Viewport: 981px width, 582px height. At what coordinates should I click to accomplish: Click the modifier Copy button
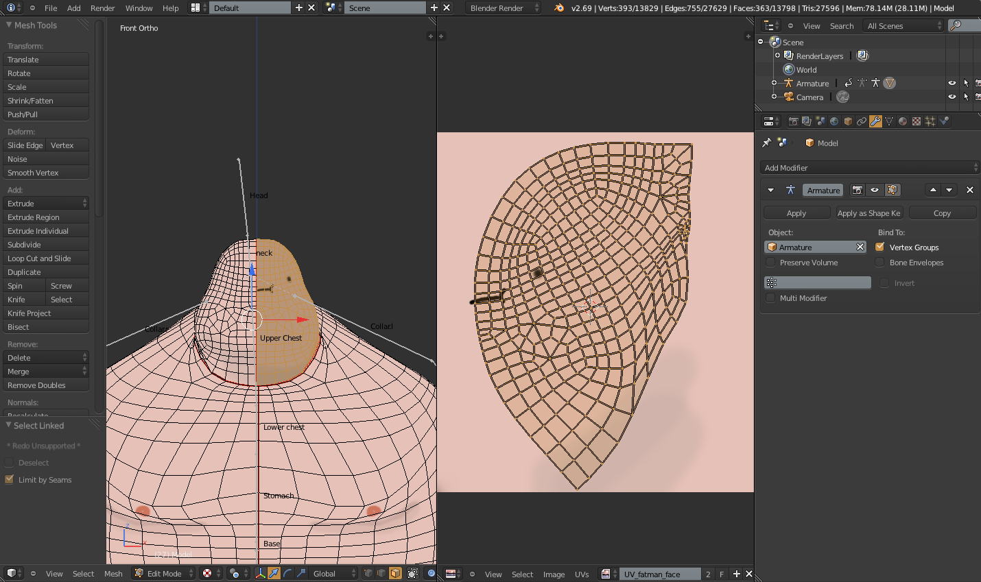[942, 213]
